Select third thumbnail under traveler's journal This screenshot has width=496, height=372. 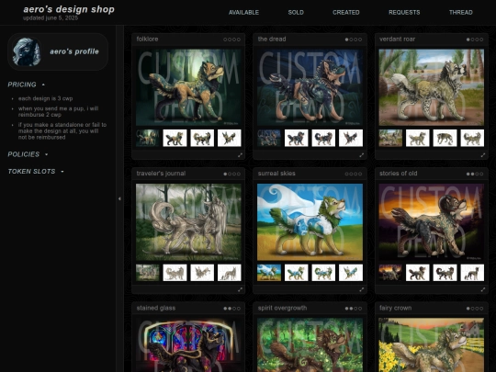tap(202, 273)
